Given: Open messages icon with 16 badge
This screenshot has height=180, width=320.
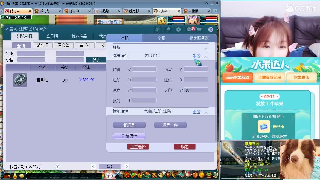Looking at the screenshot, I should (190, 29).
